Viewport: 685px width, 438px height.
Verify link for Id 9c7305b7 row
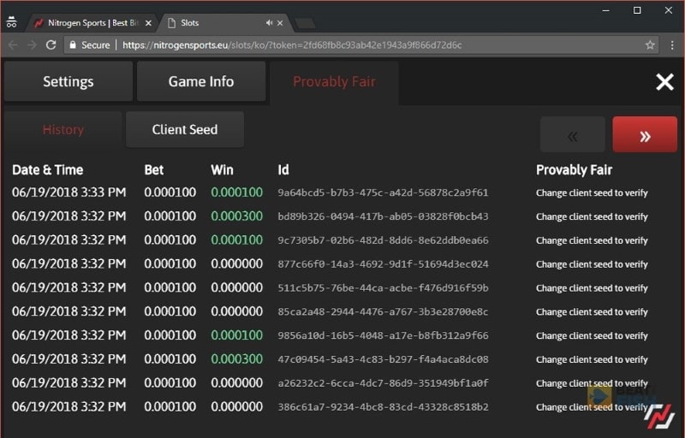click(x=592, y=240)
